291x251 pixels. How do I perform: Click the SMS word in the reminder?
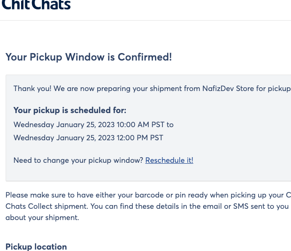coord(241,206)
